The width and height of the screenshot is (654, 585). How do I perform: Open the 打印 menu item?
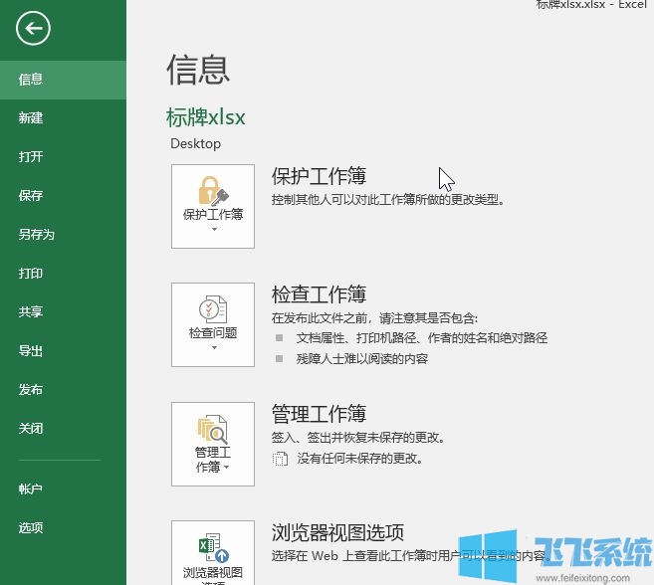click(31, 274)
